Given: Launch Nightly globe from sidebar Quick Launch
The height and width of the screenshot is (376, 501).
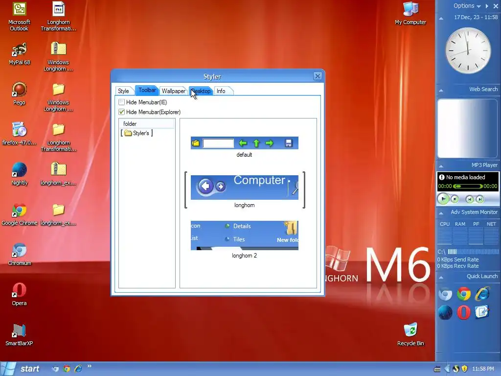Looking at the screenshot, I should (445, 312).
